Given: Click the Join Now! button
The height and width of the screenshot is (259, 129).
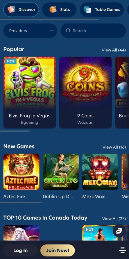Looking at the screenshot, I should (x=58, y=250).
